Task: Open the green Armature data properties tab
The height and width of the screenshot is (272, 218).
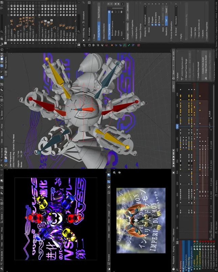Action: 124,45
